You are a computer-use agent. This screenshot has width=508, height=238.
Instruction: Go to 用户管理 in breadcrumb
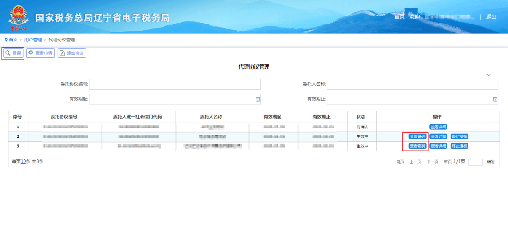33,40
